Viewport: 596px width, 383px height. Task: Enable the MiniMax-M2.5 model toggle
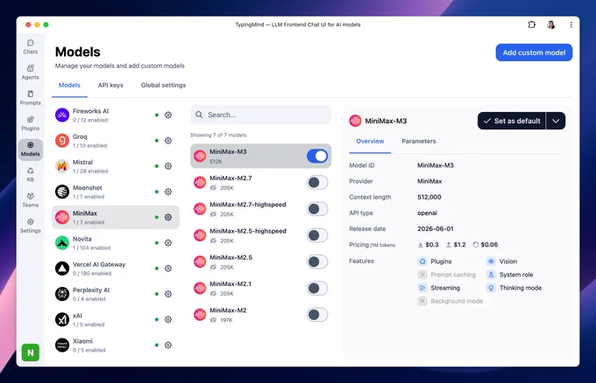[x=317, y=261]
